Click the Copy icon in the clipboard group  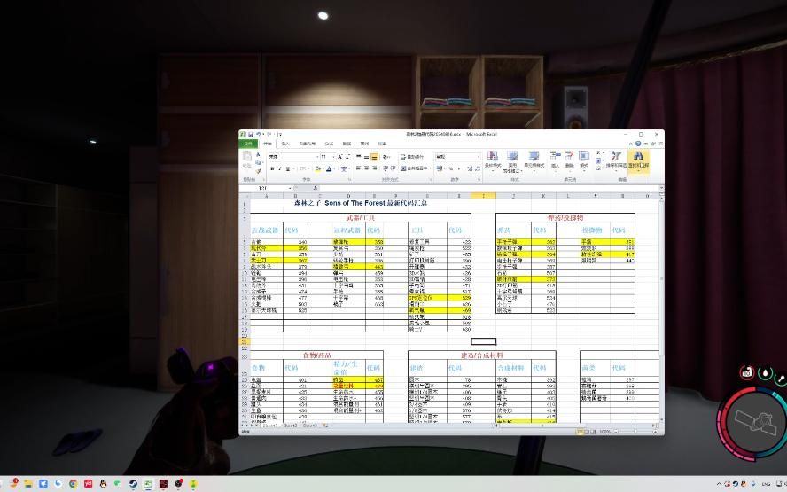tap(258, 162)
